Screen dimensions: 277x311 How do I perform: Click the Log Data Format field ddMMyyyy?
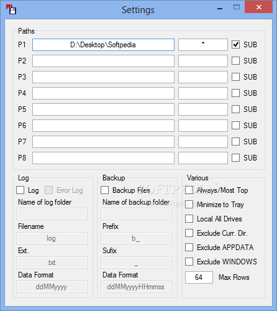pos(52,287)
